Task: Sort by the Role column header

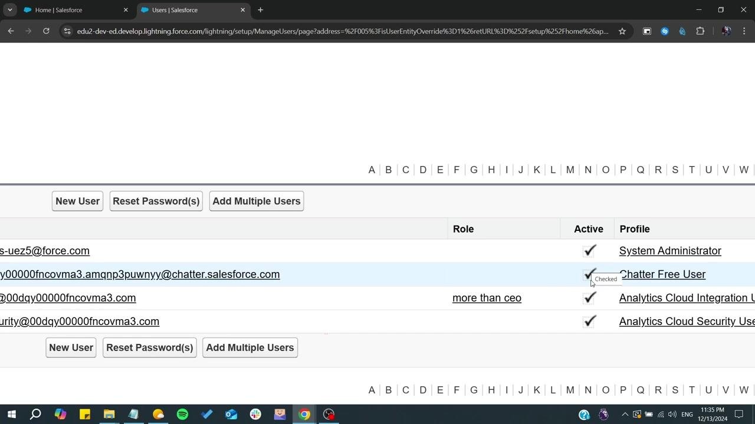Action: pos(463,229)
